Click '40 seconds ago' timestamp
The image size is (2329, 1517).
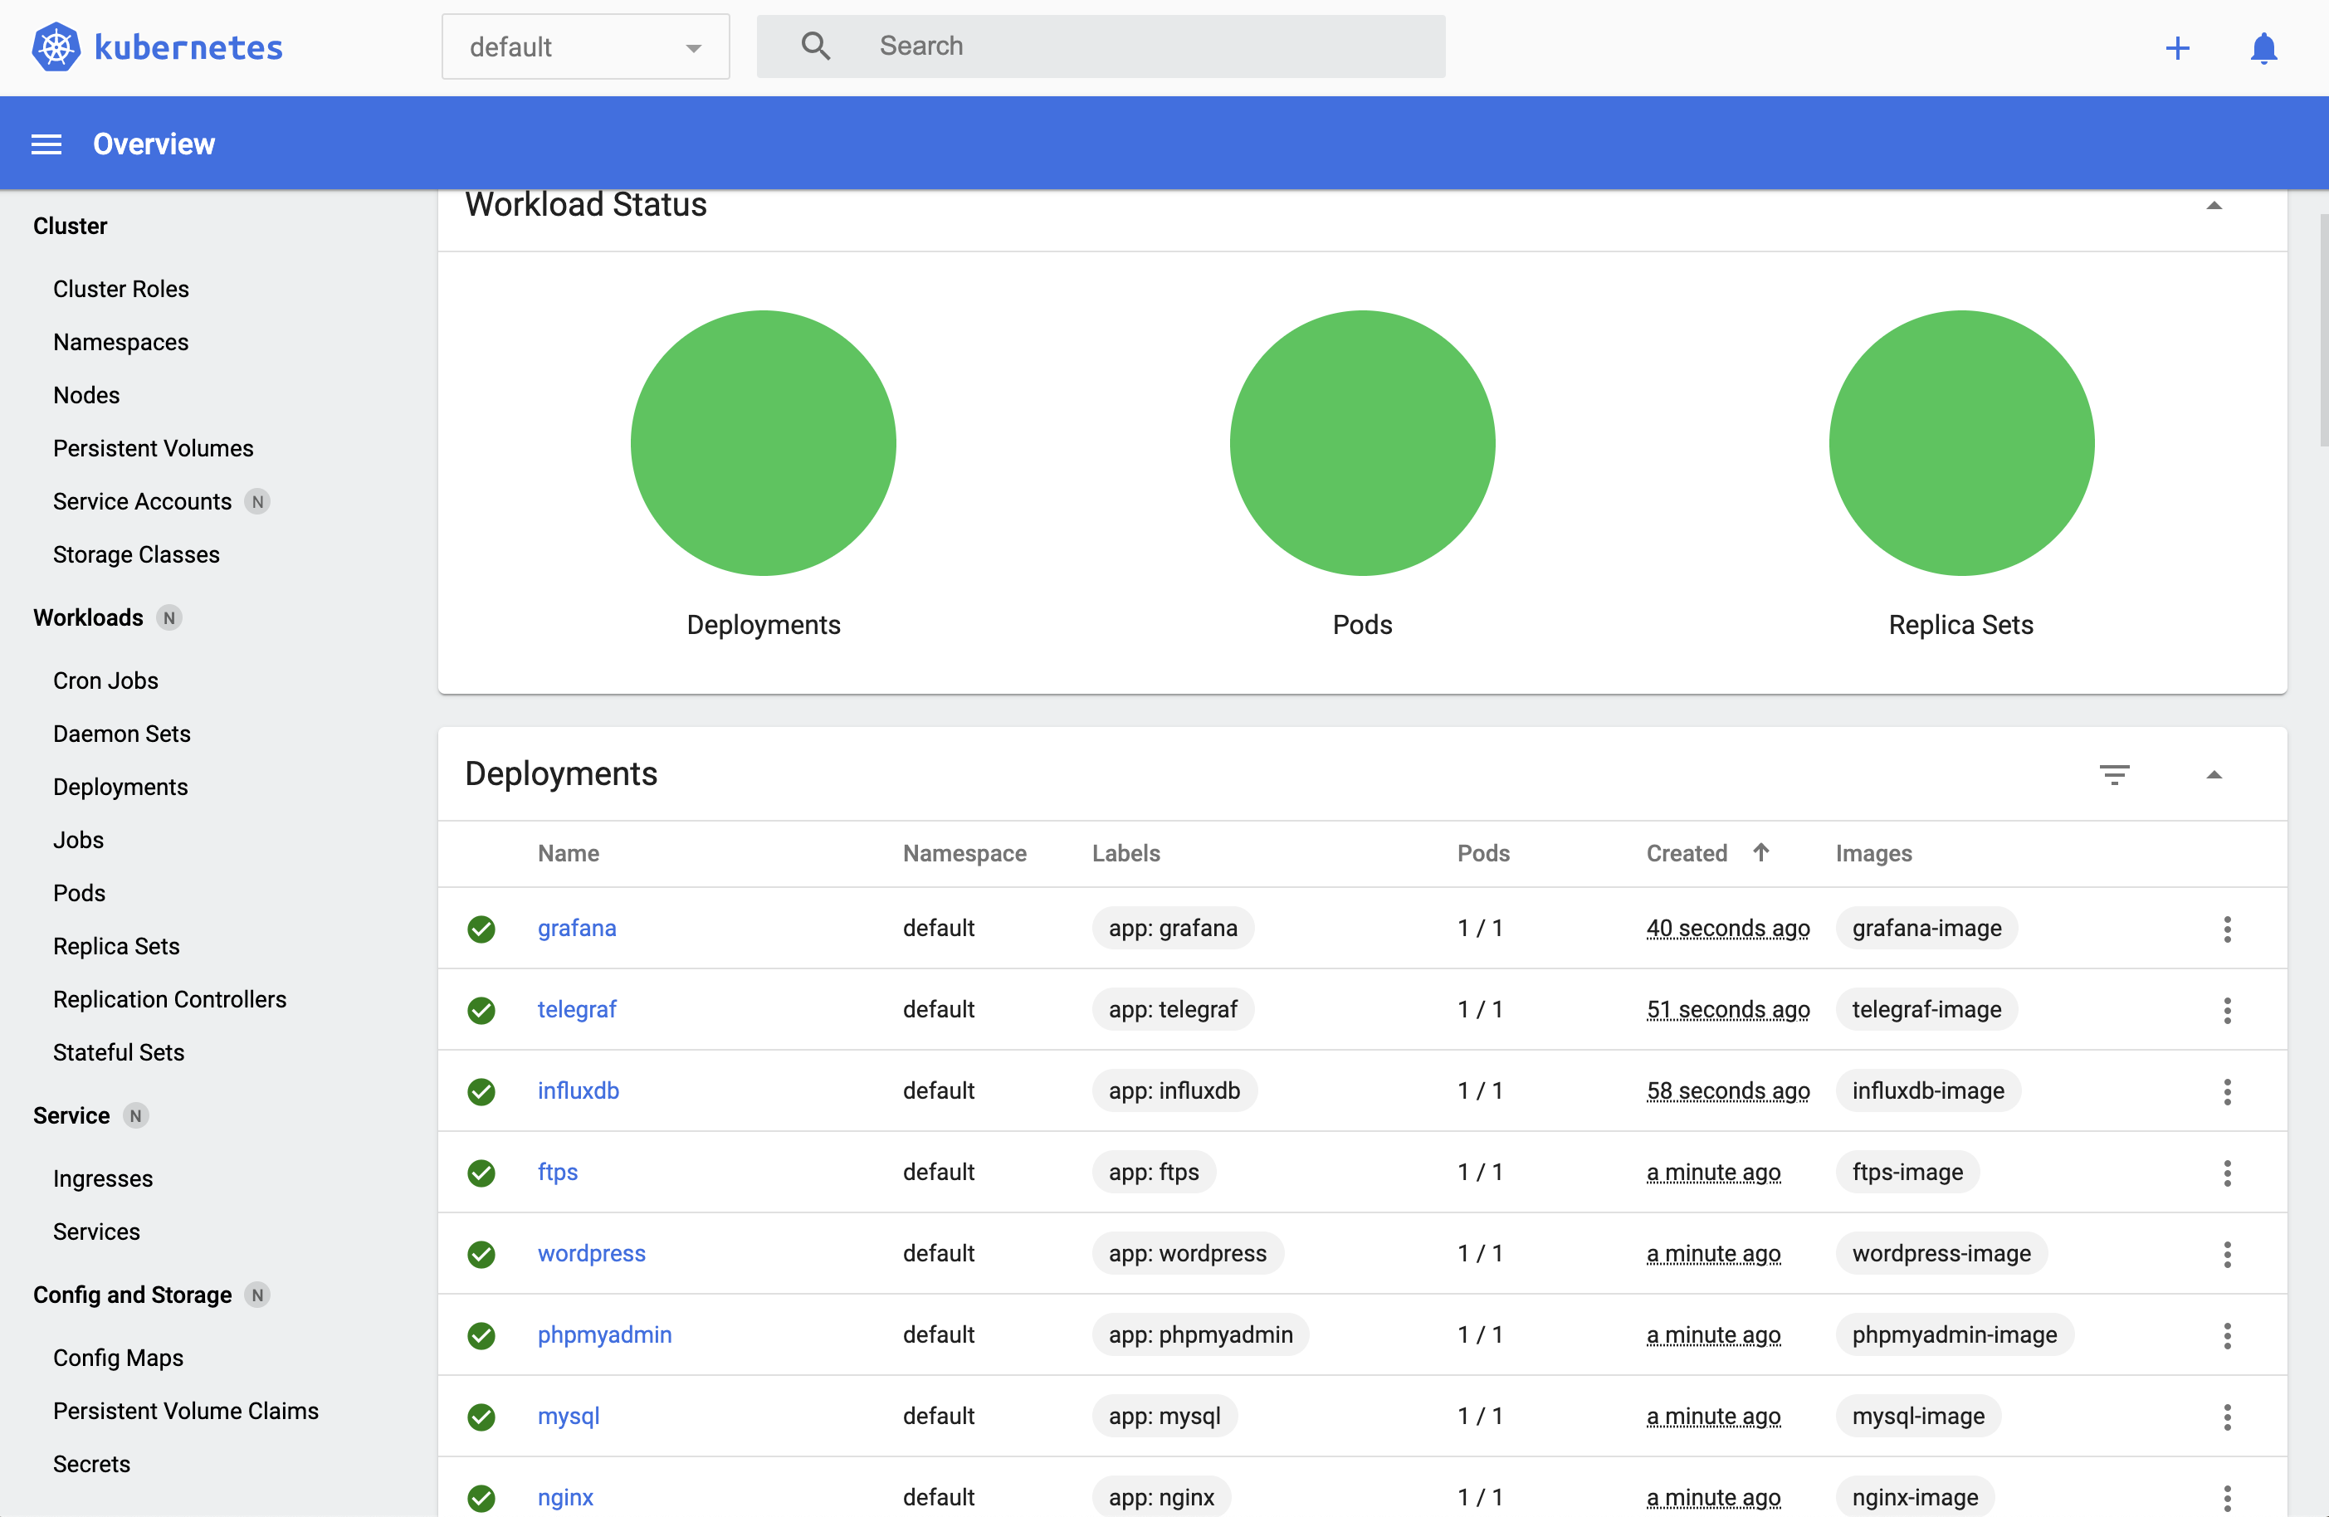tap(1727, 928)
